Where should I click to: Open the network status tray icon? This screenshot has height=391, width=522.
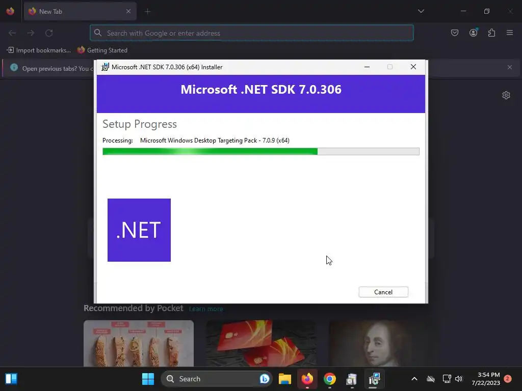[x=447, y=379]
